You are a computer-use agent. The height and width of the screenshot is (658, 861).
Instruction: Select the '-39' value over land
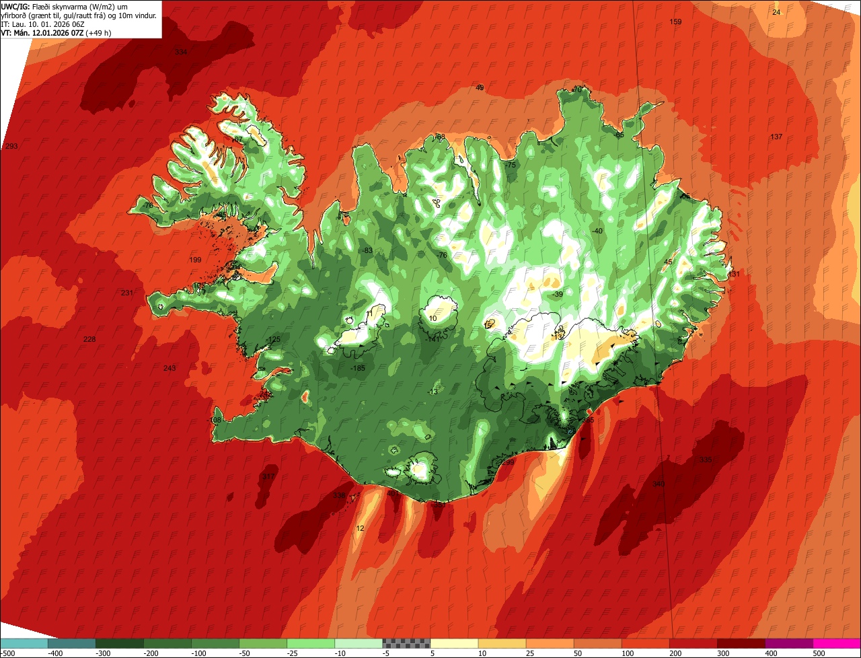click(x=557, y=294)
